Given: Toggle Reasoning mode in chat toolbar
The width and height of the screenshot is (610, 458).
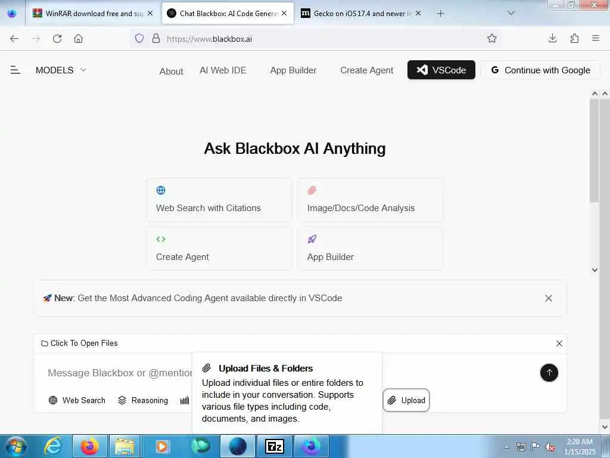Looking at the screenshot, I should [143, 400].
